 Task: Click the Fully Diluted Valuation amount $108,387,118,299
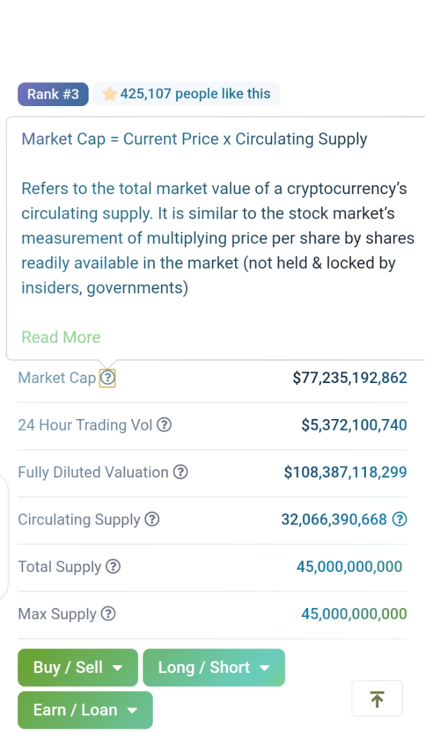tap(345, 472)
